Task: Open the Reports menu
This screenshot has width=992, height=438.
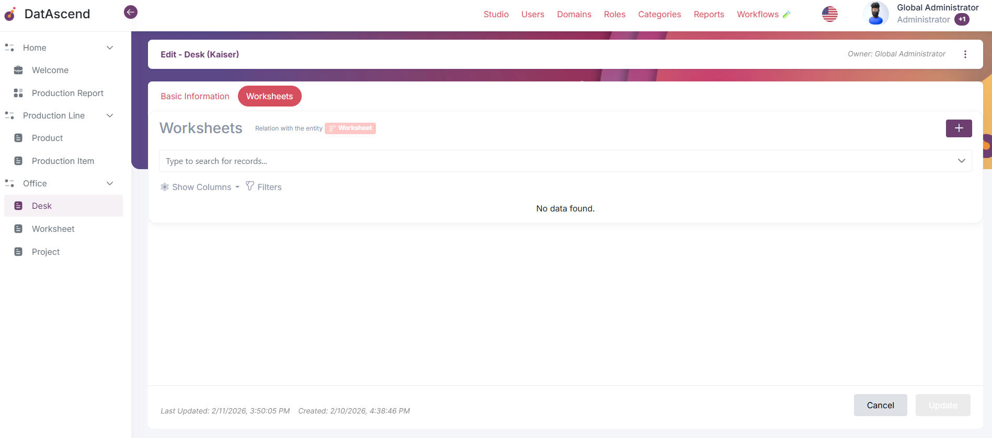Action: coord(709,14)
